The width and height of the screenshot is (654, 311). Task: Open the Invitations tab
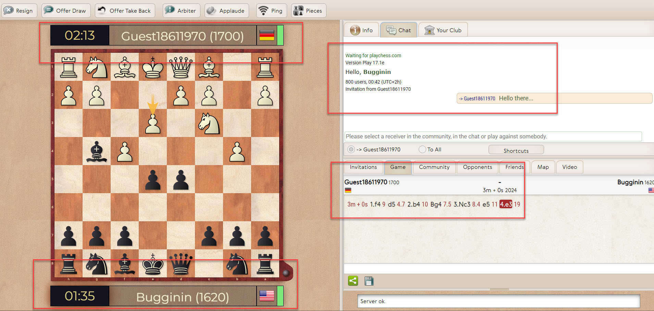pyautogui.click(x=363, y=167)
